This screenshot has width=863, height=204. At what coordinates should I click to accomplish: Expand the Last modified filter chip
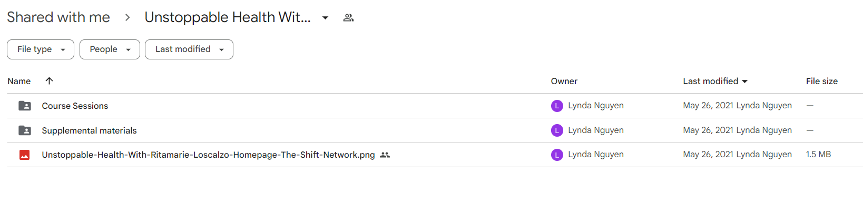(x=189, y=49)
